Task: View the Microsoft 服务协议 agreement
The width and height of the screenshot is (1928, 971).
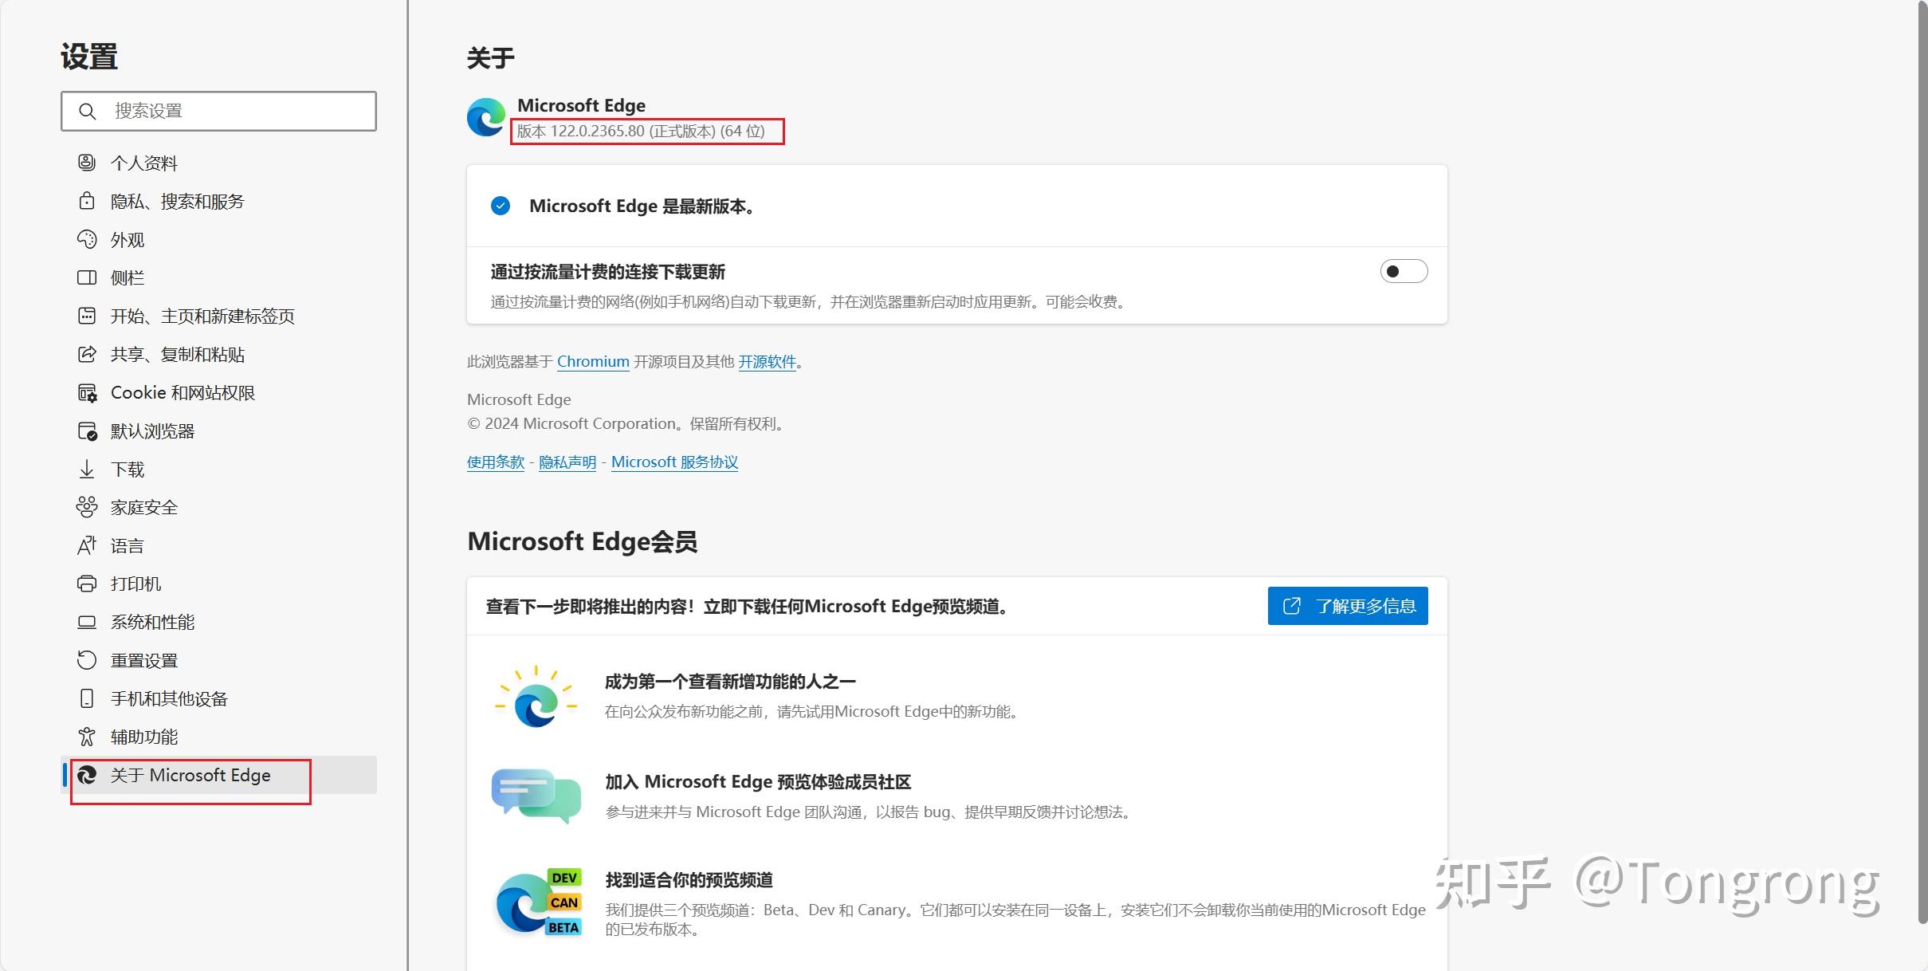Action: coord(673,462)
